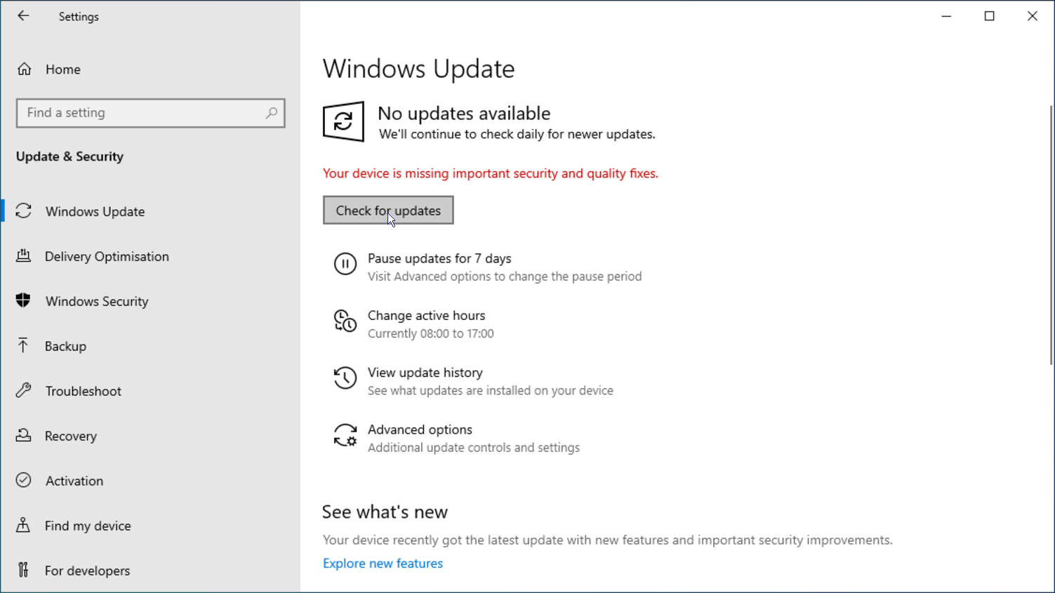The height and width of the screenshot is (593, 1055).
Task: Click the See what's new heading
Action: [x=385, y=512]
